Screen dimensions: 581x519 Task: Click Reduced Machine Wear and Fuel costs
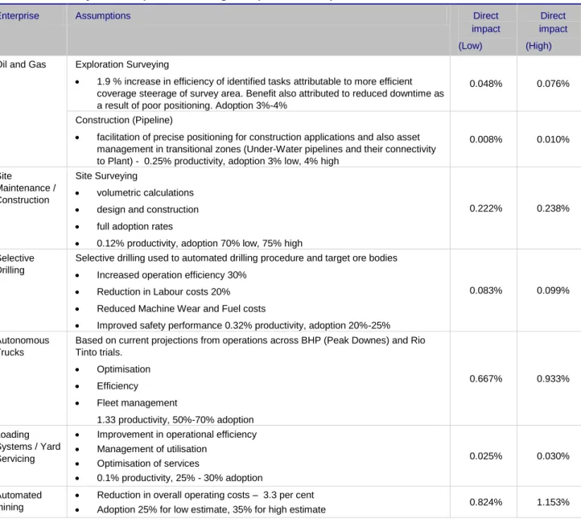[181, 309]
